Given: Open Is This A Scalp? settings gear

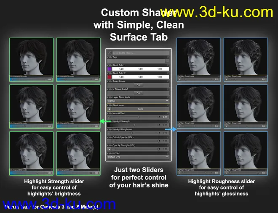Looking at the screenshot, I should 168,89.
